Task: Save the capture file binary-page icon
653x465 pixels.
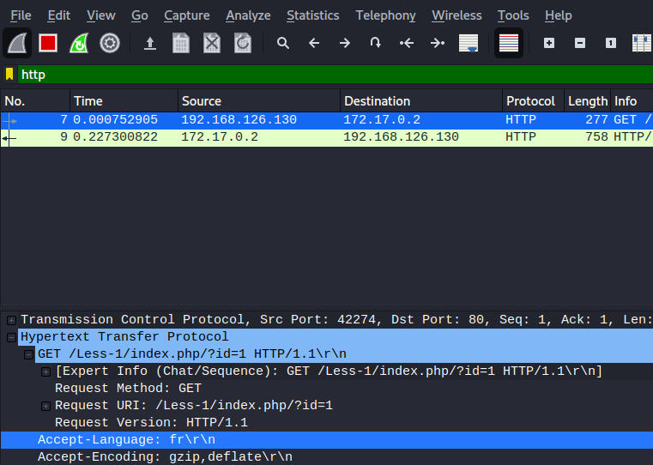Action: [181, 43]
